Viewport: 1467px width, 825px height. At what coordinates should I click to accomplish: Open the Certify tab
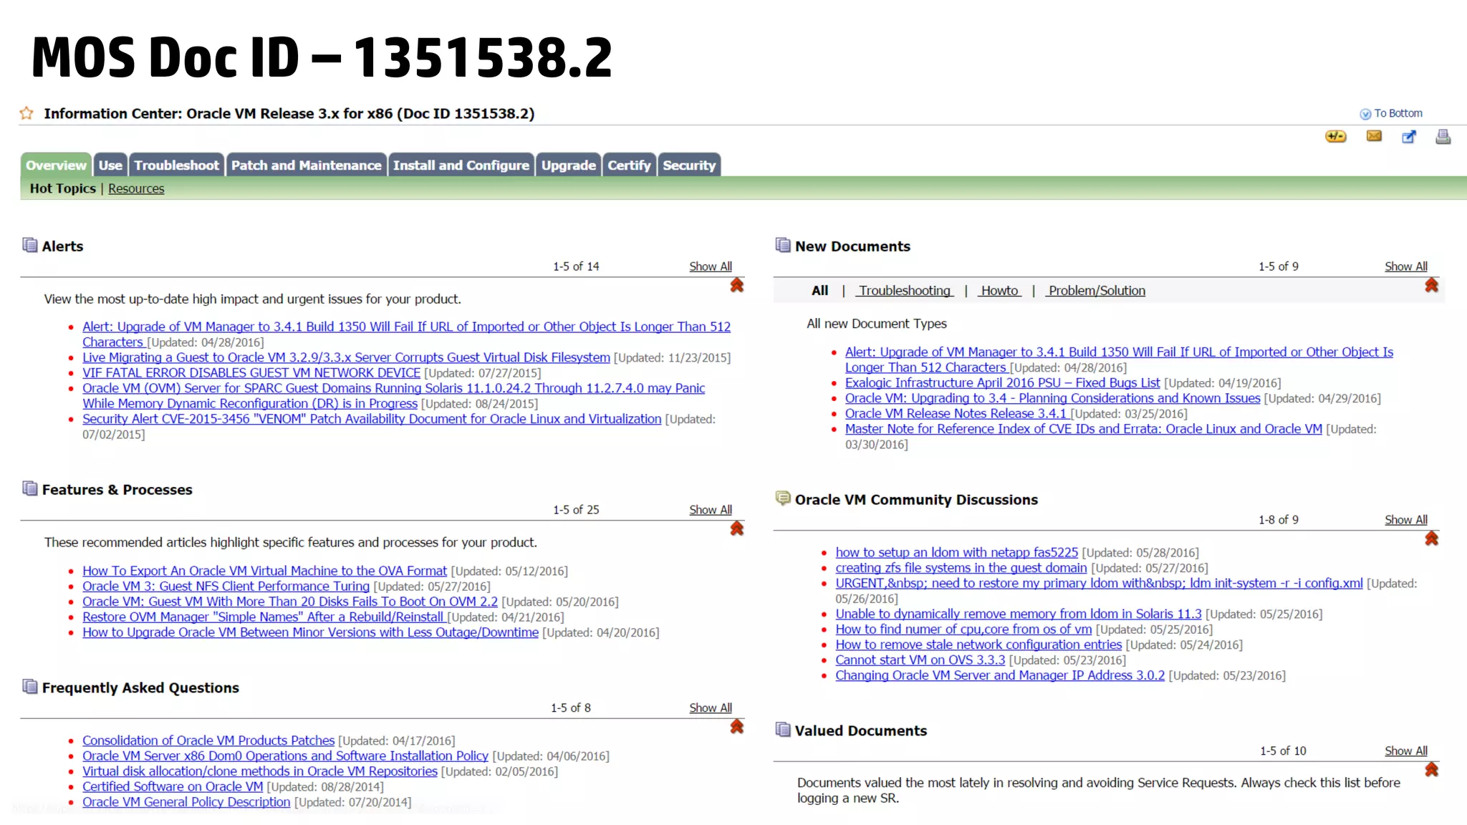pos(629,165)
